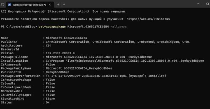The height and width of the screenshot is (109, 210).
Task: Click the Microsoft.6365217CE6EB4 argument in the command
Action: [88, 27]
